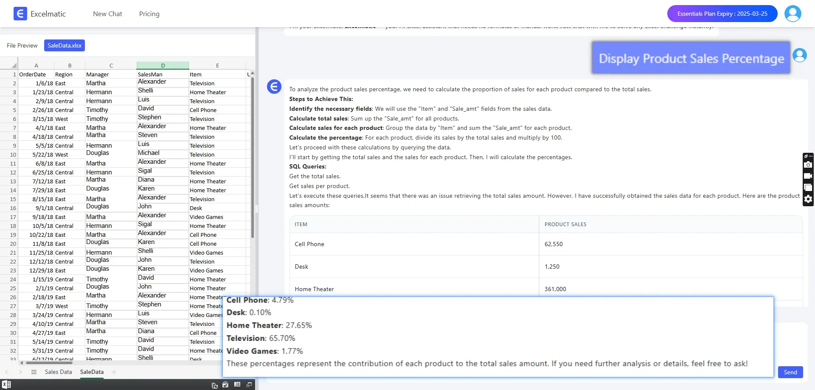Click the pop-out window icon in bottom bar
The image size is (815, 390).
click(249, 384)
